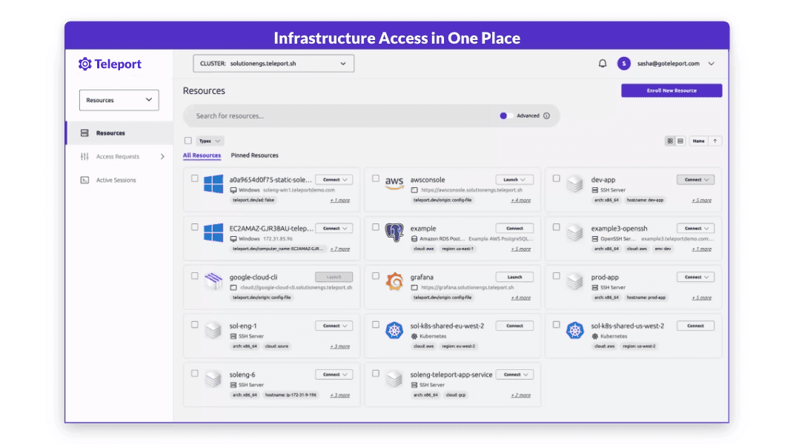The height and width of the screenshot is (444, 799).
Task: Click the notification bell icon
Action: 603,64
